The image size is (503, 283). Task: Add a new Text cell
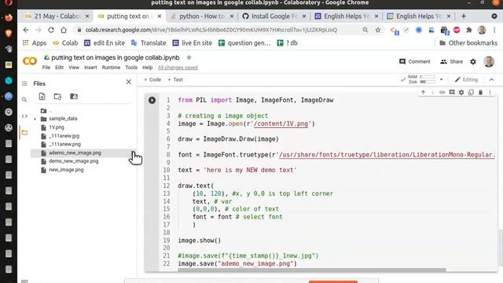[175, 79]
